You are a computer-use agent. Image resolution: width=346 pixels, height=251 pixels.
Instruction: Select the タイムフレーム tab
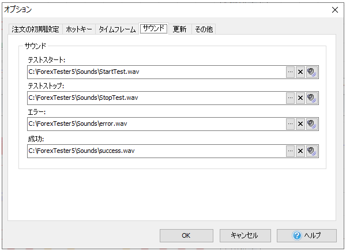pyautogui.click(x=117, y=29)
